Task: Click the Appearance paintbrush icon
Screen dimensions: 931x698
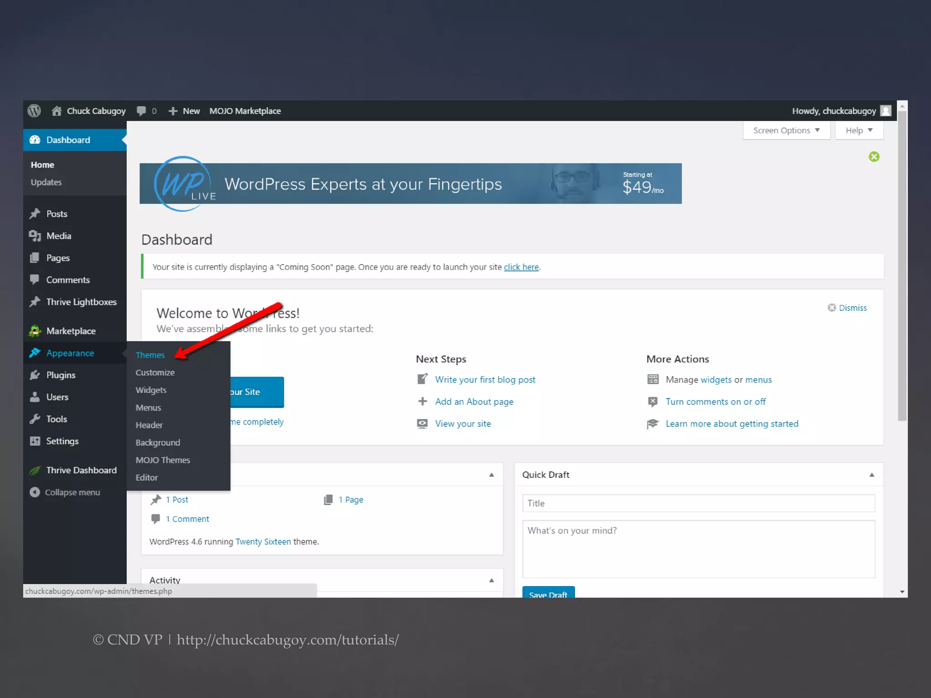Action: pyautogui.click(x=35, y=353)
